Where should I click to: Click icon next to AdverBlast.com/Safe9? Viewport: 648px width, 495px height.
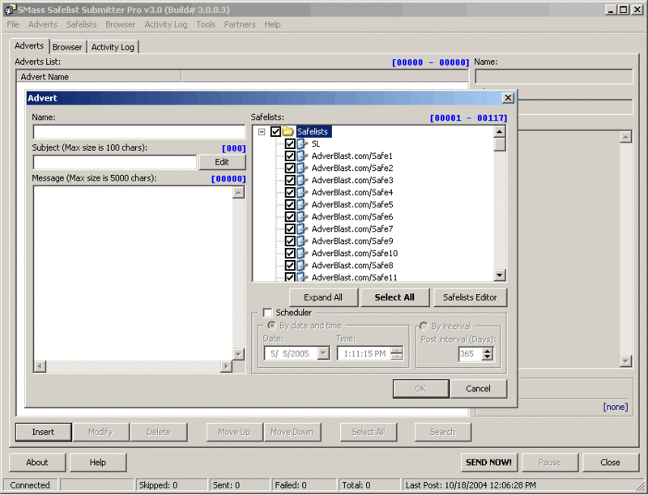302,241
